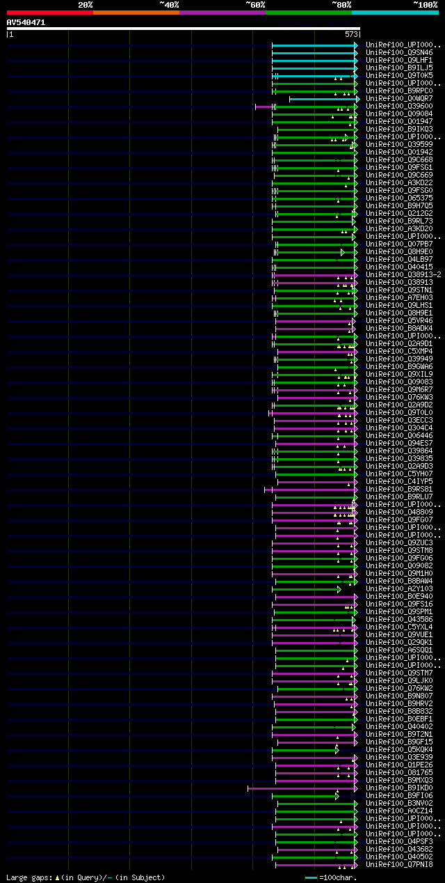This screenshot has height=883, width=445.
Task: Select the UniRef100_Q07PB7 label
Action: pos(399,244)
